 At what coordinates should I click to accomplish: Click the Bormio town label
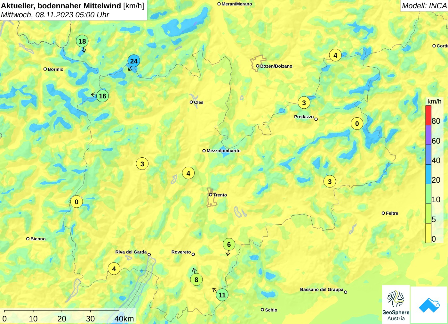pos(56,69)
